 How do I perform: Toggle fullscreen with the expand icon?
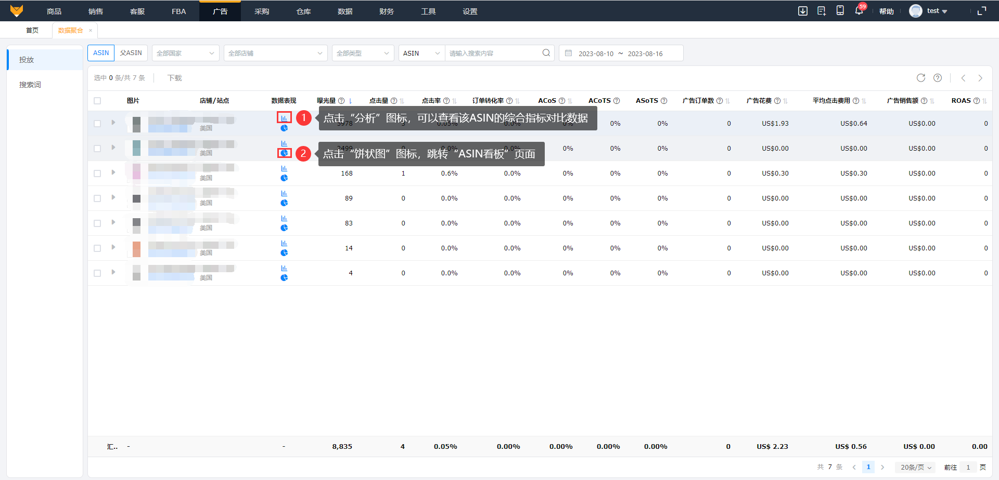pos(982,11)
